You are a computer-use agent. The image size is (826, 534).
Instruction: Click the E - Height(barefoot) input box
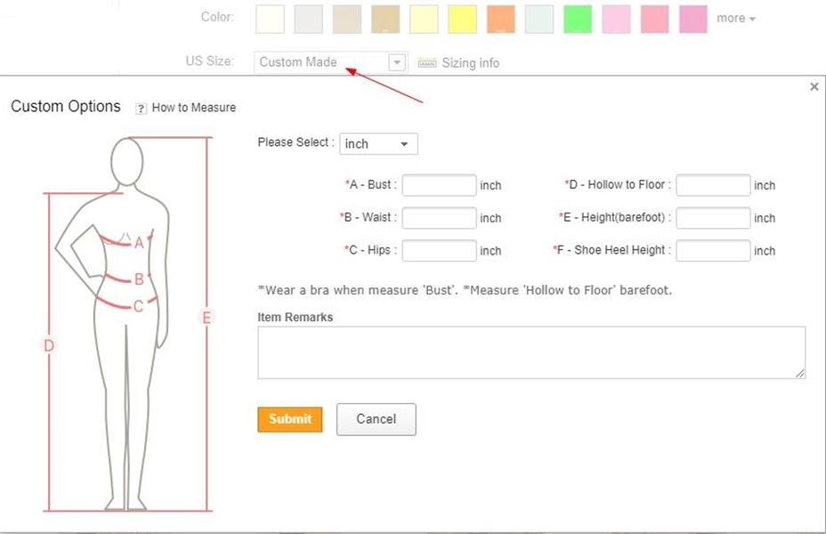point(713,218)
